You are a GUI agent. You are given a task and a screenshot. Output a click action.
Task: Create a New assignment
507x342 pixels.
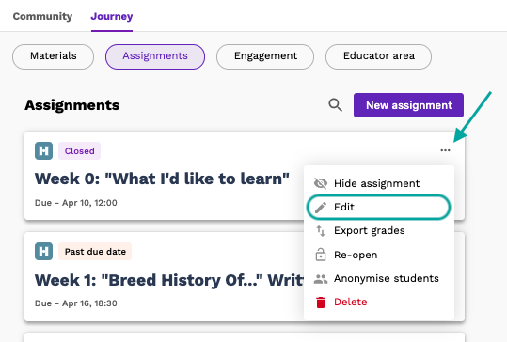[408, 105]
